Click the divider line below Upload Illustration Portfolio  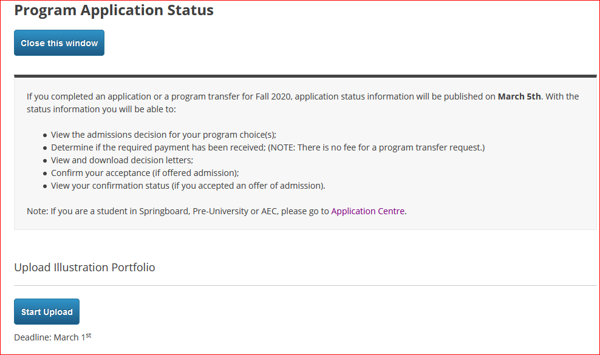(x=305, y=285)
